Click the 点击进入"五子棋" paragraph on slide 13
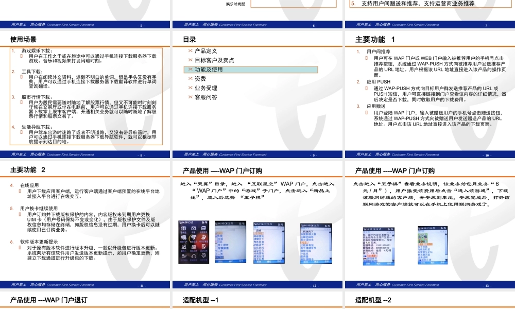Screen dimensions: 515x309 tap(431, 194)
